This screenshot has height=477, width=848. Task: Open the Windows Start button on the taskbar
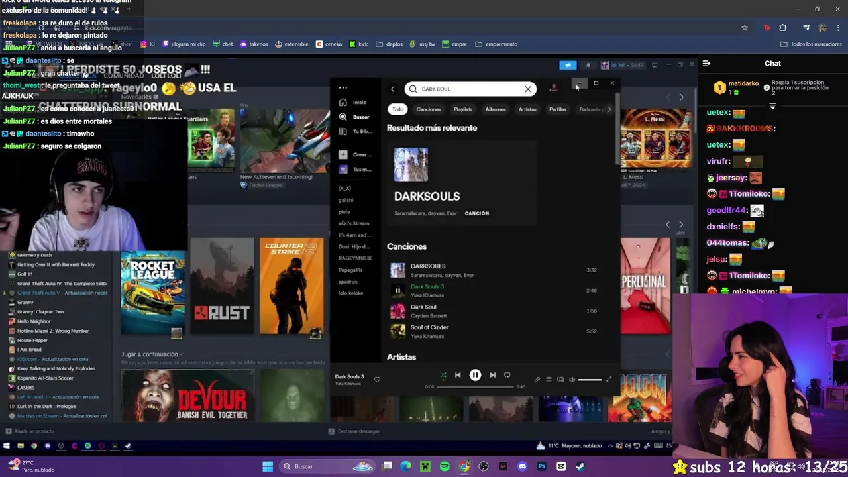coord(268,466)
